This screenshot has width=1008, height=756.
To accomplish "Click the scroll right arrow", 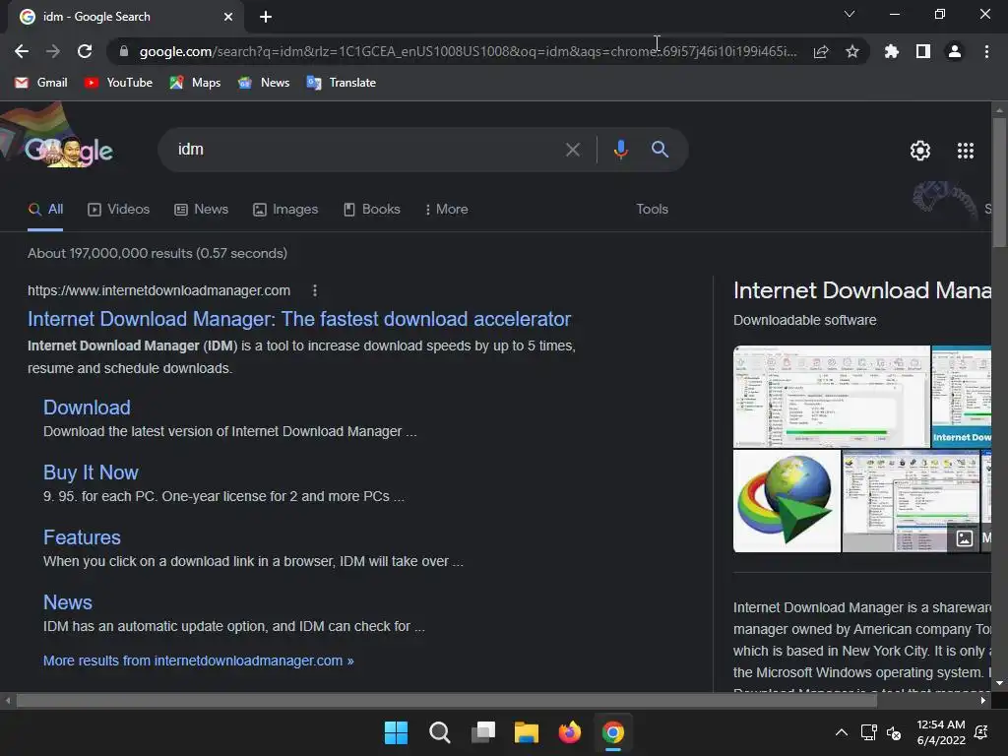I will coord(983,700).
